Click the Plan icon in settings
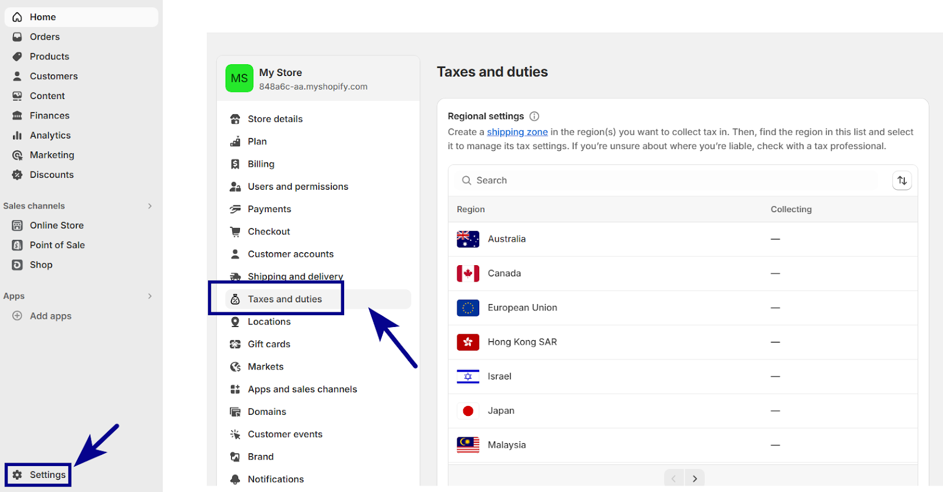 point(235,141)
